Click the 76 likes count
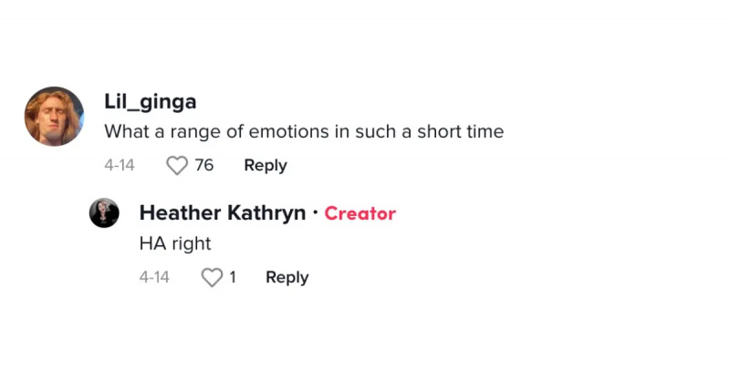This screenshot has height=381, width=730. tap(203, 165)
